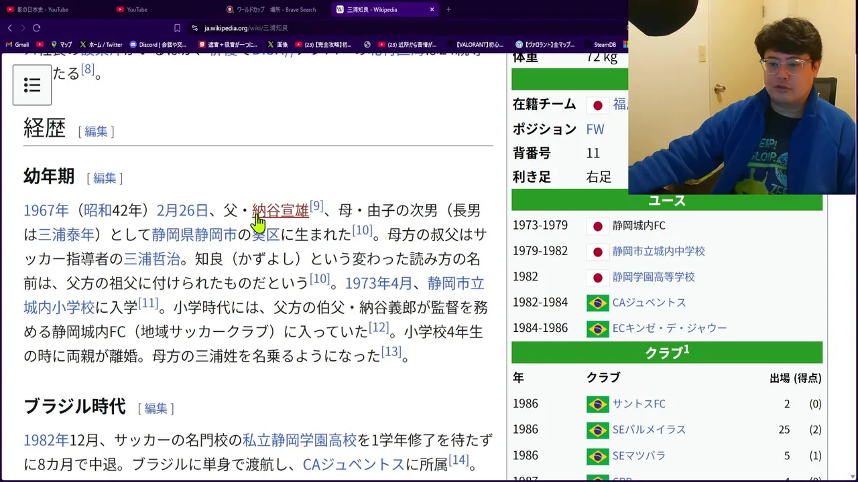Open the サントスFC link
Screen dimensions: 858x482
(x=639, y=404)
